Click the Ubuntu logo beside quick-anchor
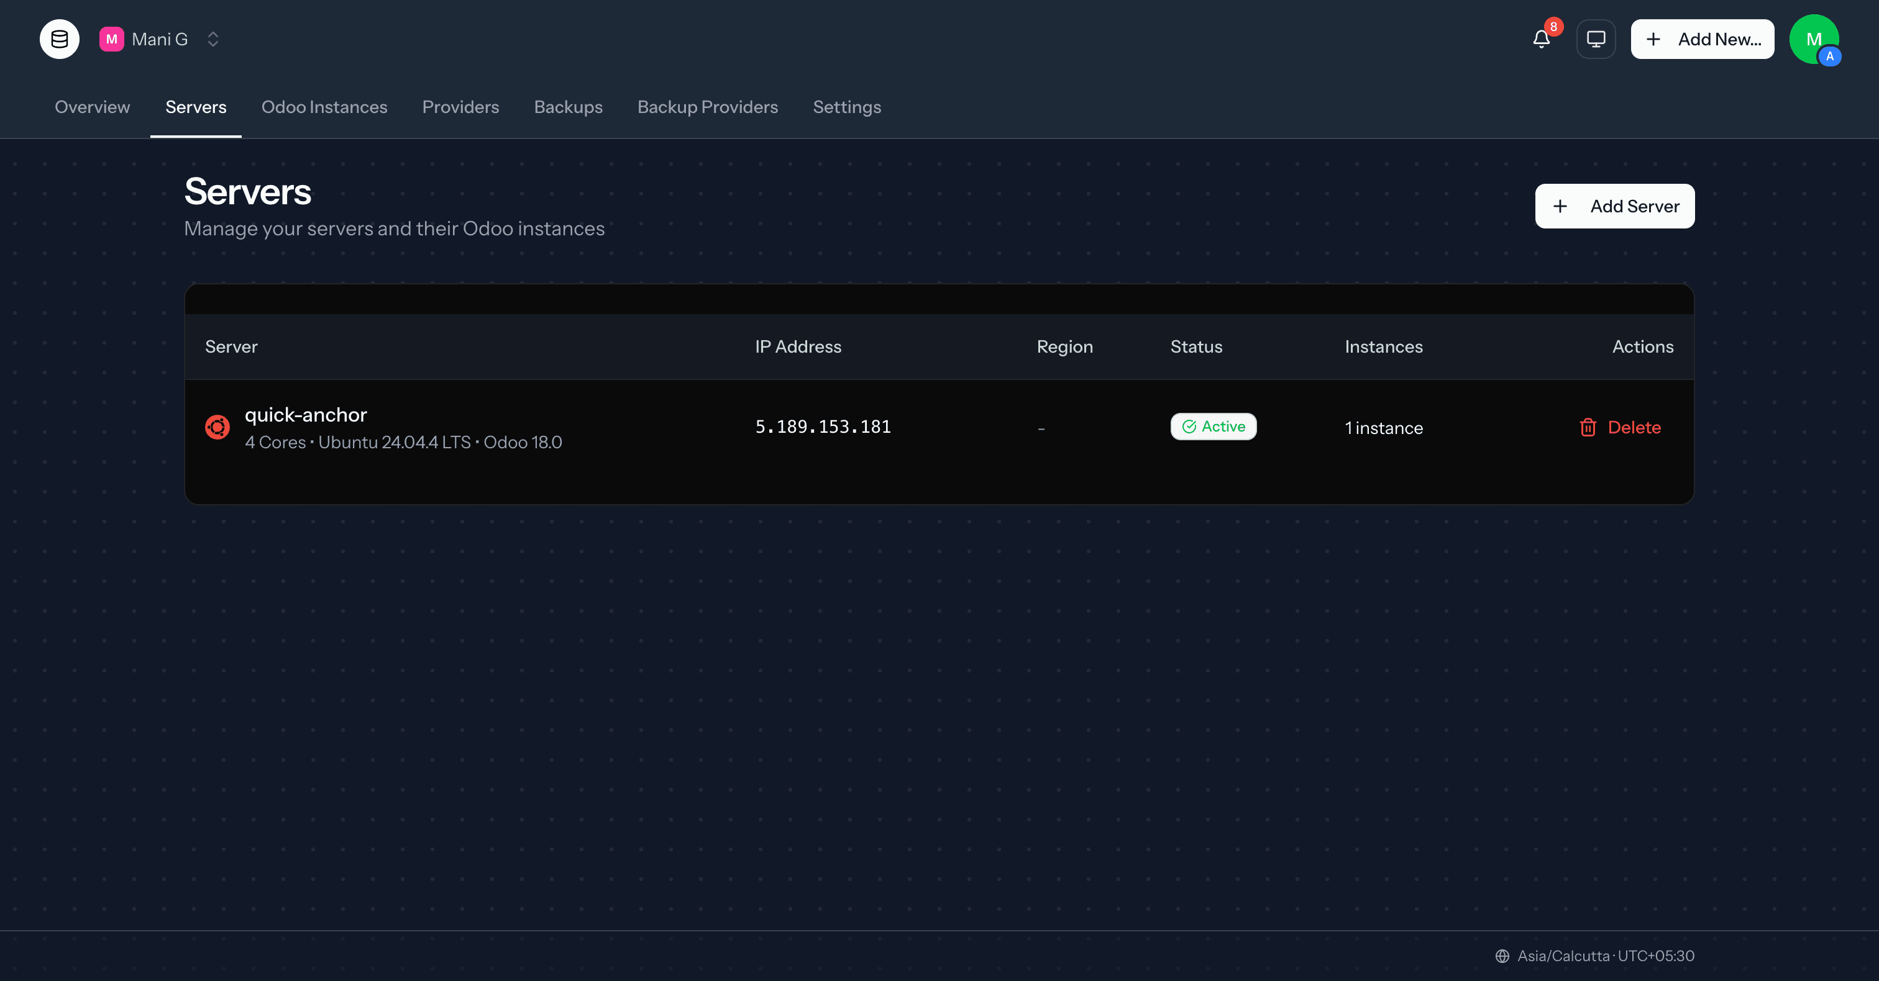 pyautogui.click(x=217, y=427)
